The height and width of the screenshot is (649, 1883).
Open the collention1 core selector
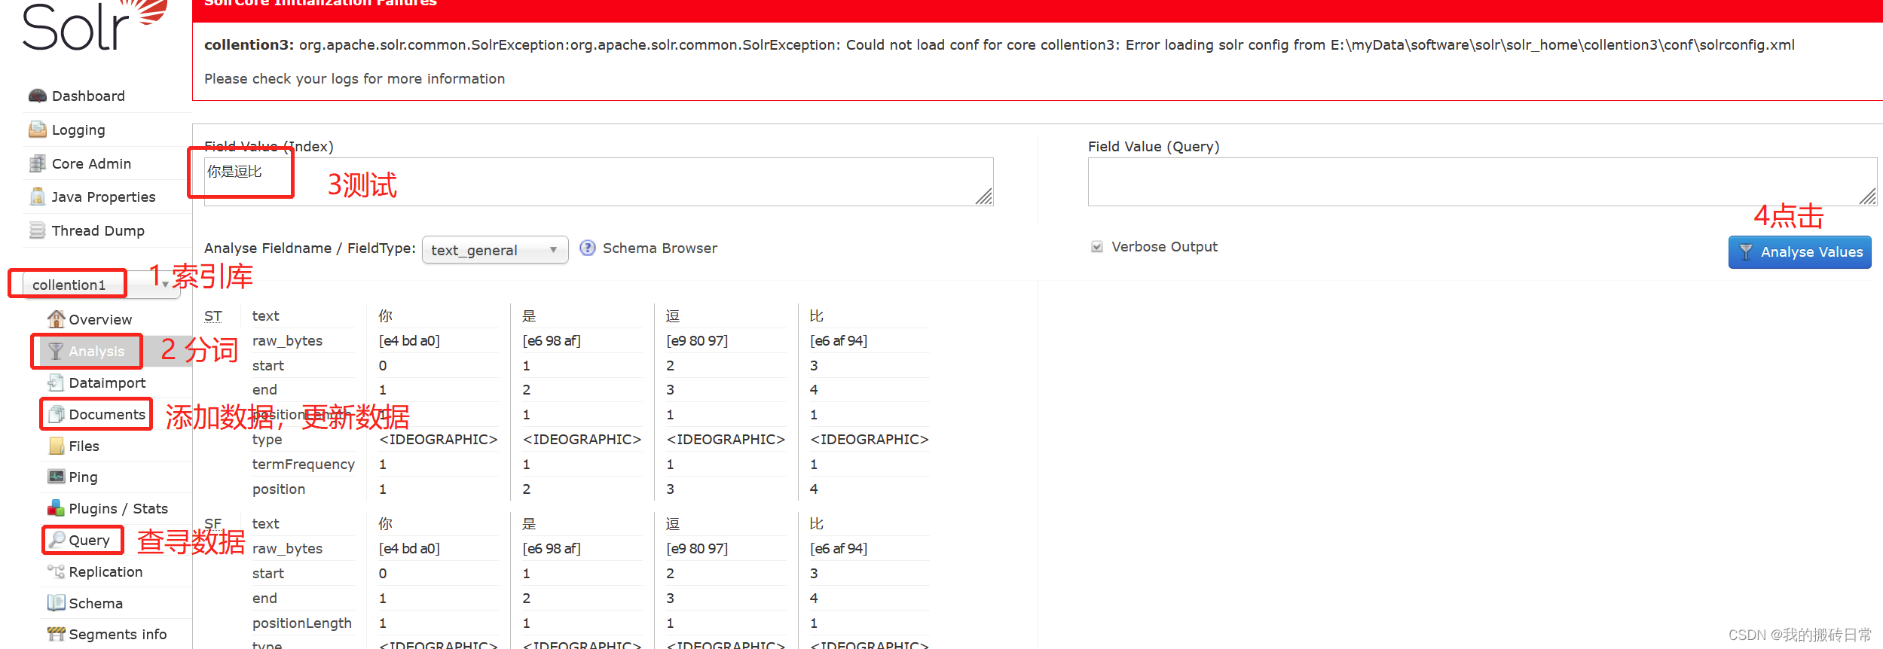point(102,285)
